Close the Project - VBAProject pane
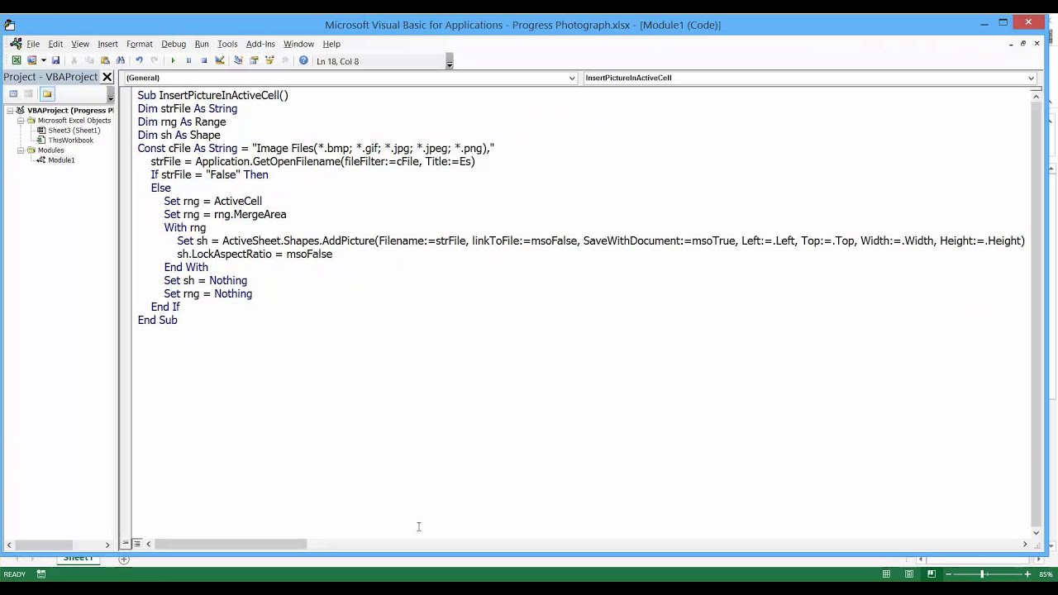 pyautogui.click(x=107, y=77)
